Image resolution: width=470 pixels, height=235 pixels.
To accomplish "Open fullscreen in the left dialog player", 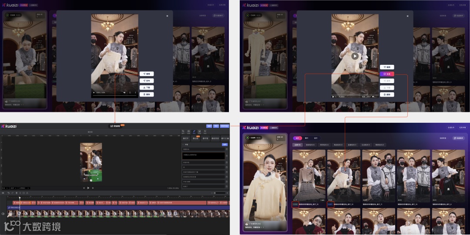I will 130,93.
